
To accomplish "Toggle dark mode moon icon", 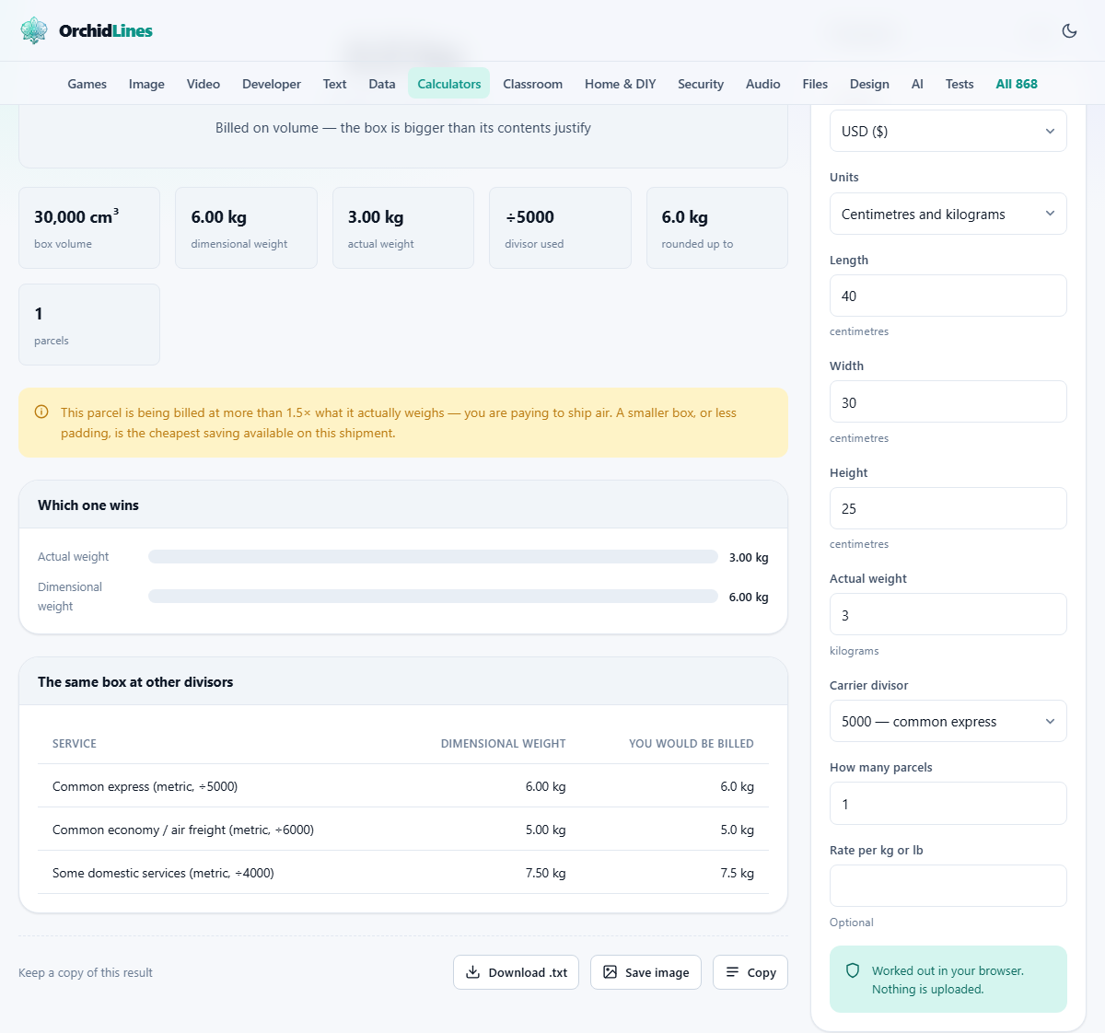I will click(x=1069, y=30).
